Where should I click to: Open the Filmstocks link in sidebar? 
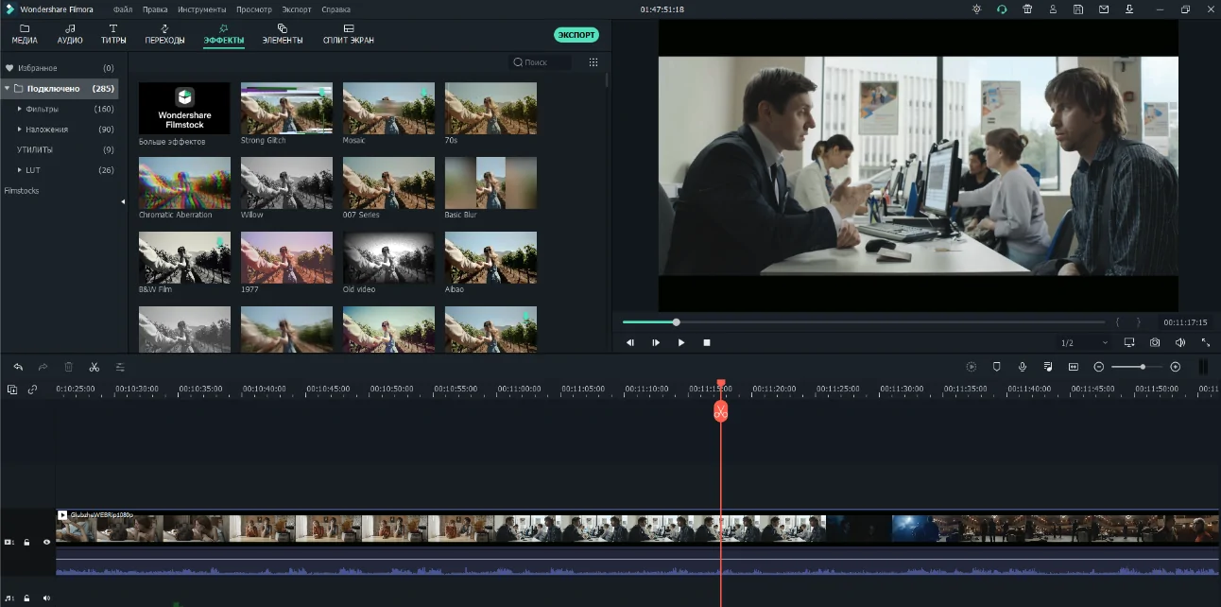tap(22, 191)
